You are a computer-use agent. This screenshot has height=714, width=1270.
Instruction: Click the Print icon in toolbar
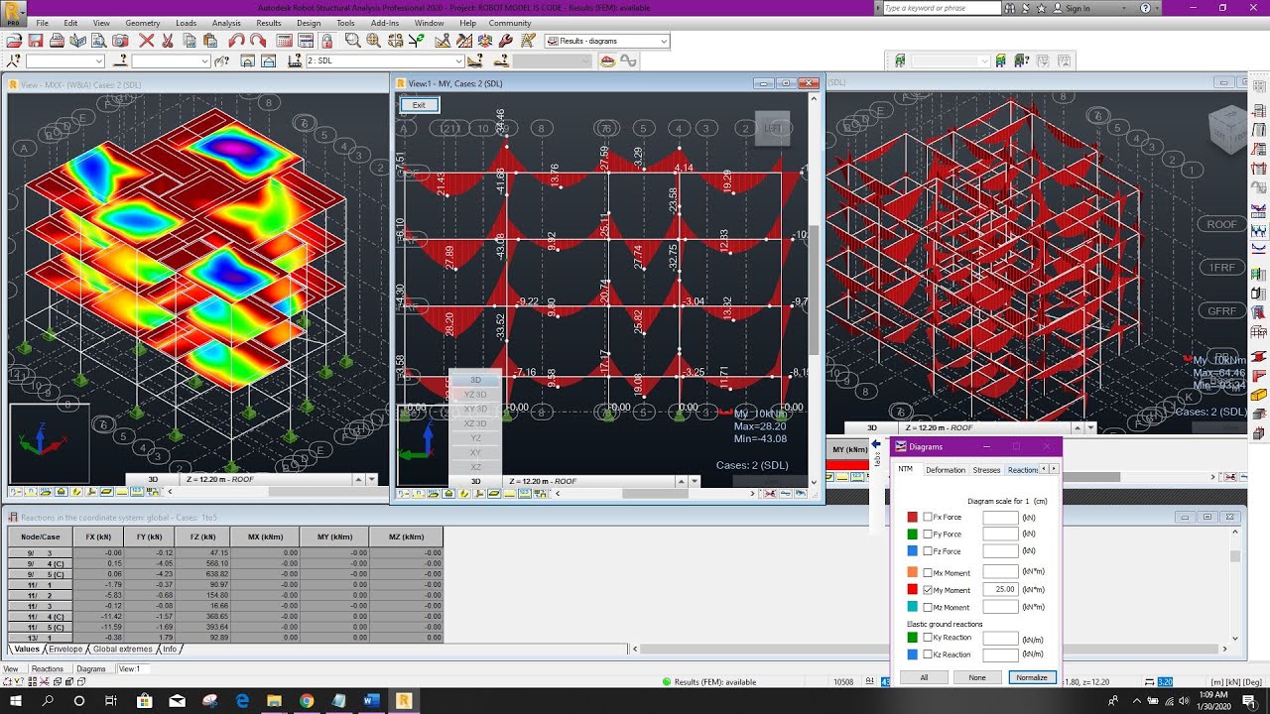tap(57, 41)
